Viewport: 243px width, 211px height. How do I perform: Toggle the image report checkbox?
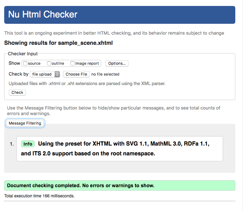tap(72, 63)
